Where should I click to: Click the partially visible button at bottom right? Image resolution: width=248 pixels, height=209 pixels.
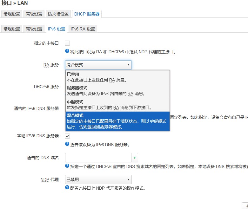click(245, 206)
